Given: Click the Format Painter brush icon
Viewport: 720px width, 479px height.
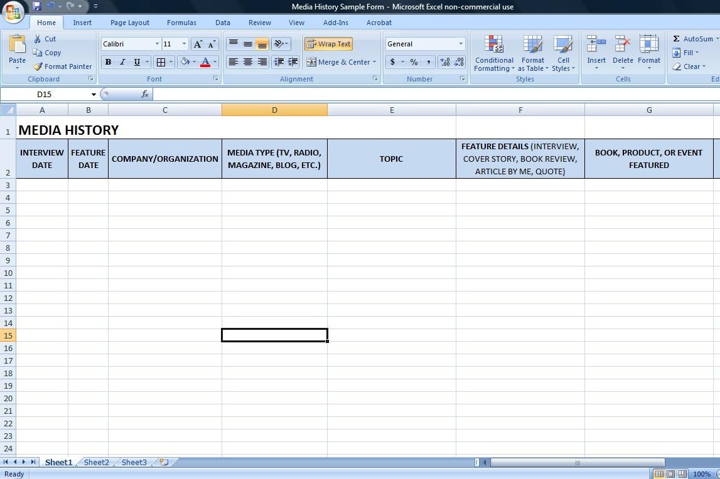Looking at the screenshot, I should 38,66.
